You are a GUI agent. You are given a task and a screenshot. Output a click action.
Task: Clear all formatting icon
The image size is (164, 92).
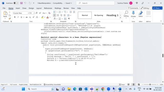tap(49, 13)
